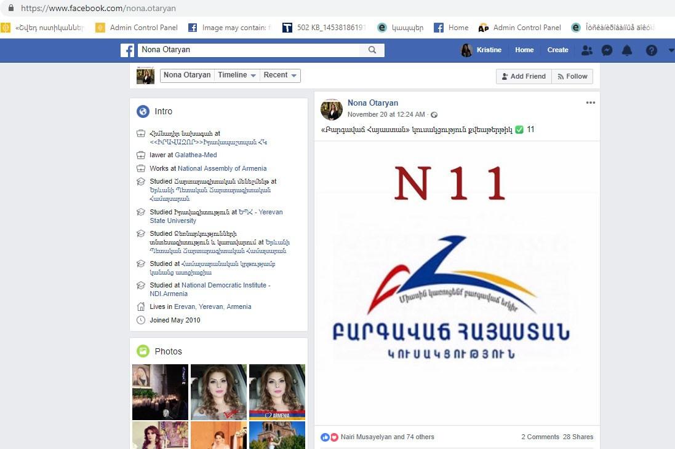This screenshot has height=449, width=675.
Task: Open the account menu arrow in top bar
Action: (x=671, y=50)
